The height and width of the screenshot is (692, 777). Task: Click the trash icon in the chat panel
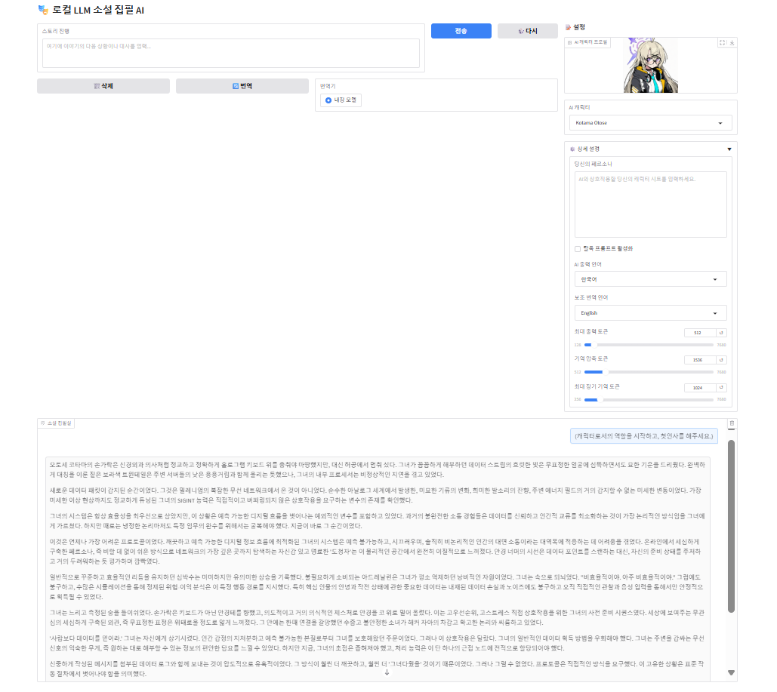pyautogui.click(x=731, y=423)
